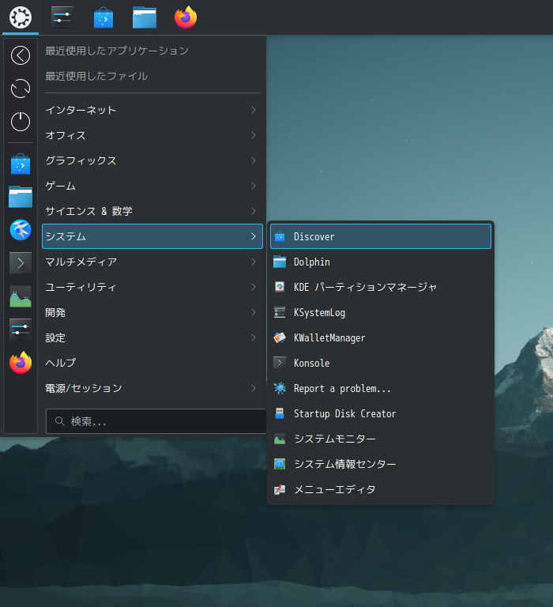
Task: Click the 開発 category label
Action: pos(55,312)
